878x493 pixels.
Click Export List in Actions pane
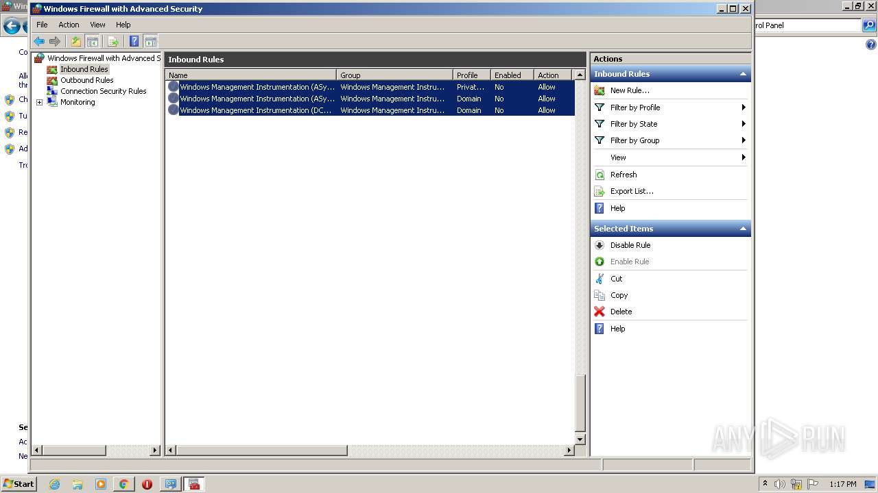[x=631, y=191]
